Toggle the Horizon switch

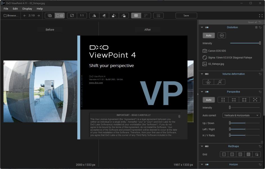pos(207,164)
